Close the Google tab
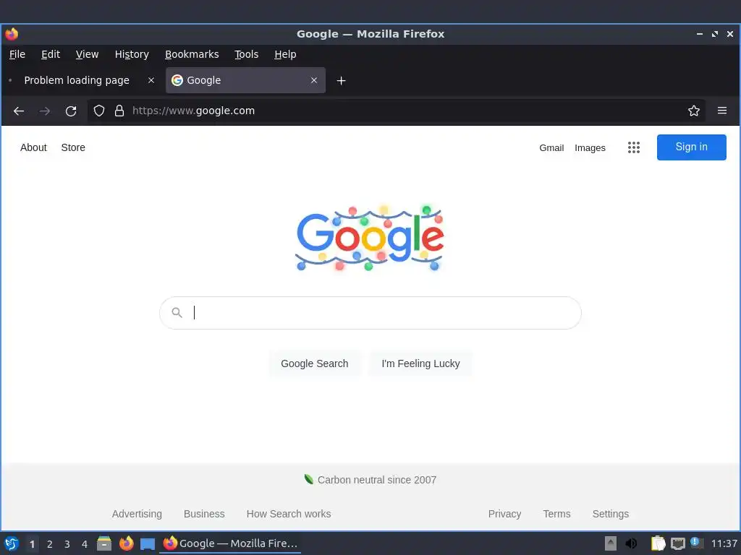 coord(314,80)
